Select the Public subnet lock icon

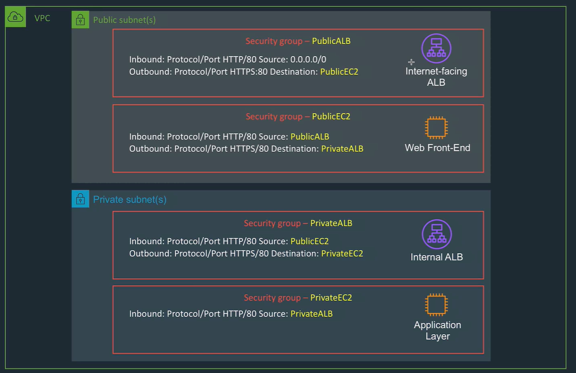[80, 20]
